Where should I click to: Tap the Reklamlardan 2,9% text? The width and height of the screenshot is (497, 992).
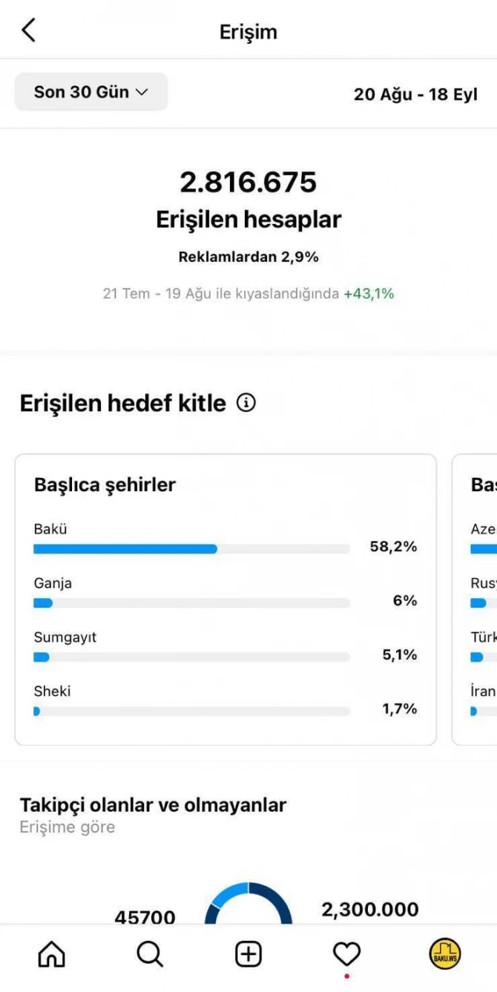point(249,257)
